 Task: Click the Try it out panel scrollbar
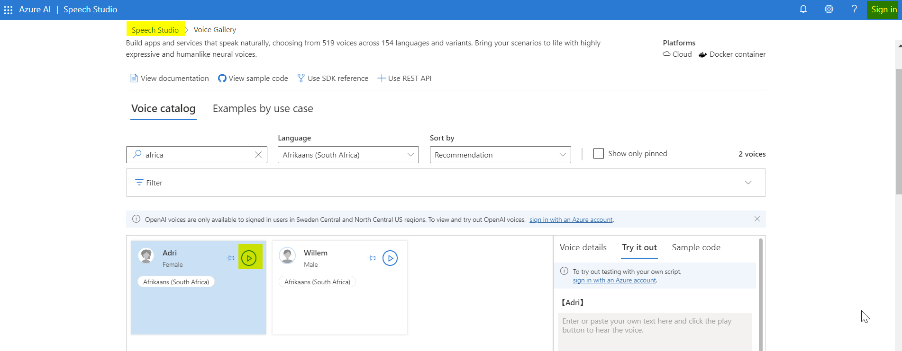pos(761,294)
